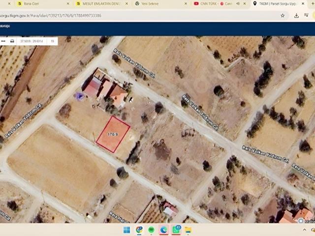The height and width of the screenshot is (236, 315).
Task: Bookmark this page with the star icon
Action: tap(283, 15)
